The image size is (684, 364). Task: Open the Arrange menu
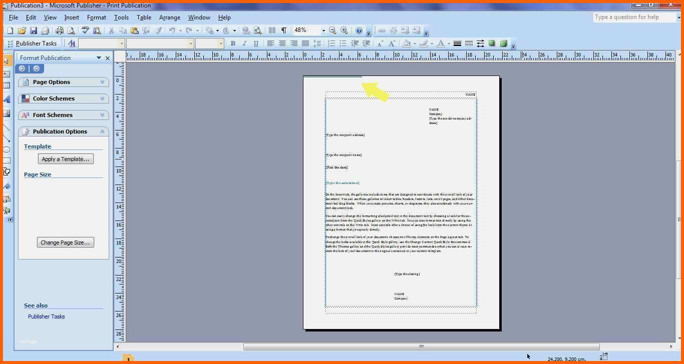[x=169, y=17]
